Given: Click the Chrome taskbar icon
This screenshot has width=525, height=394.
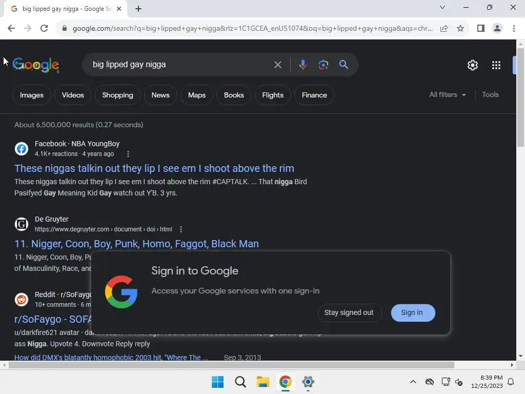Looking at the screenshot, I should click(x=285, y=382).
